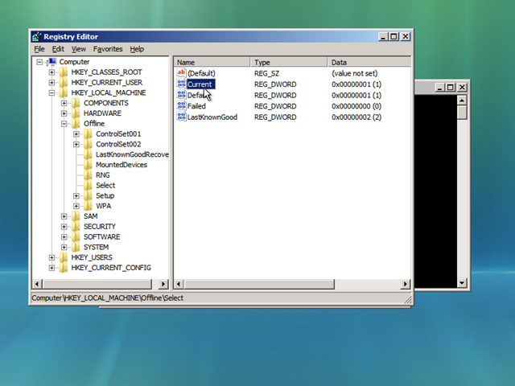
Task: Collapse the Offline key
Action: (64, 124)
